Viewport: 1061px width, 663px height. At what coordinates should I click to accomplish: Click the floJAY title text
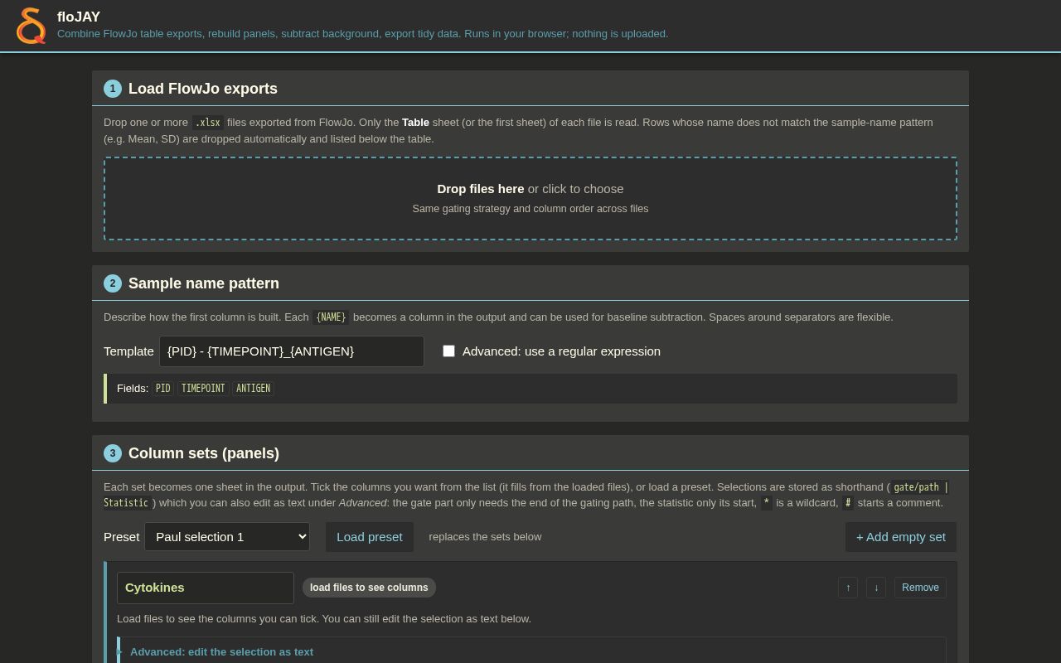tap(79, 17)
